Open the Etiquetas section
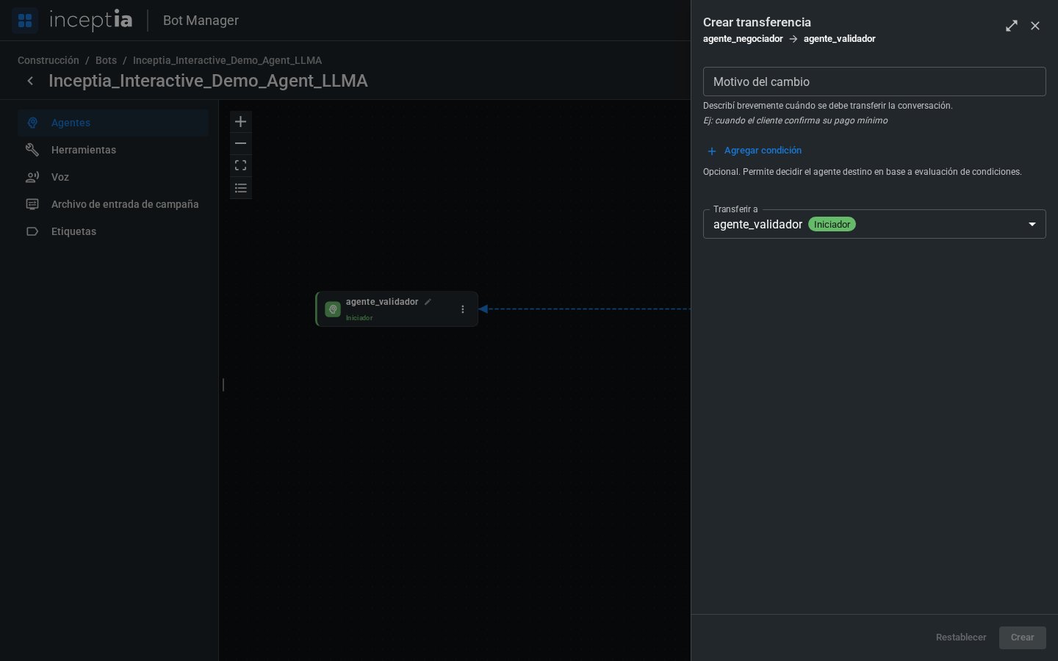Image resolution: width=1058 pixels, height=661 pixels. (x=113, y=231)
